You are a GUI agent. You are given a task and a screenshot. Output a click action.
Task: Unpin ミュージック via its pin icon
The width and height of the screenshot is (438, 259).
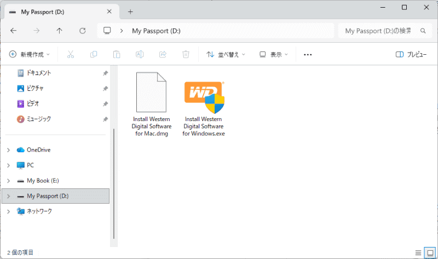pyautogui.click(x=105, y=119)
